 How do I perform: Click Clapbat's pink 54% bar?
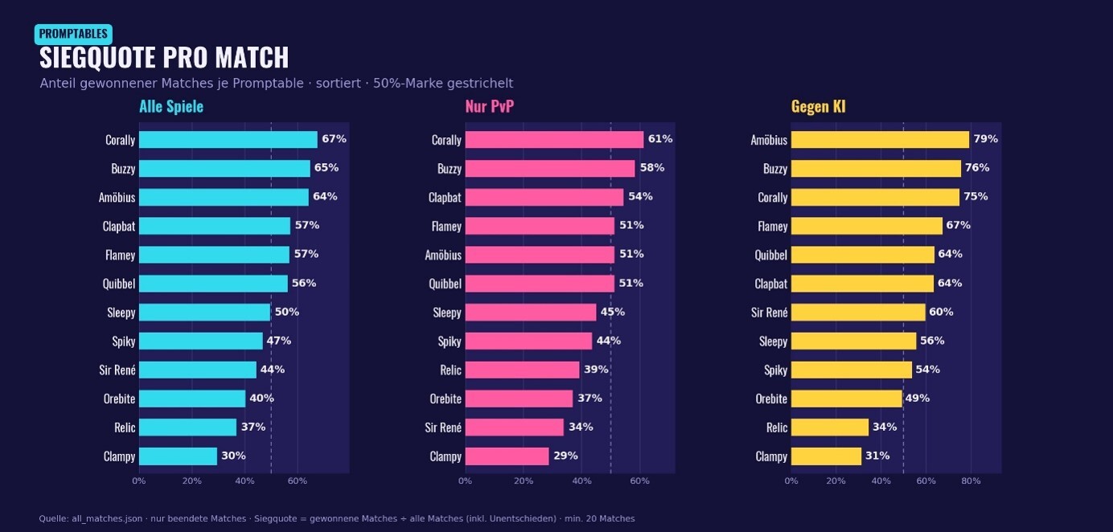(x=544, y=197)
